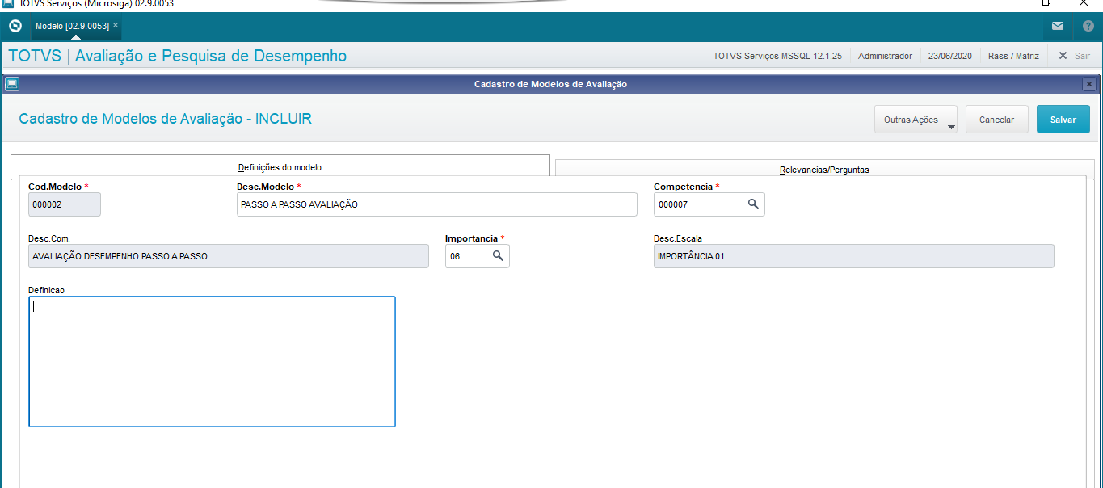Click the Rass / Matriz company label
The width and height of the screenshot is (1103, 488).
click(x=1013, y=56)
